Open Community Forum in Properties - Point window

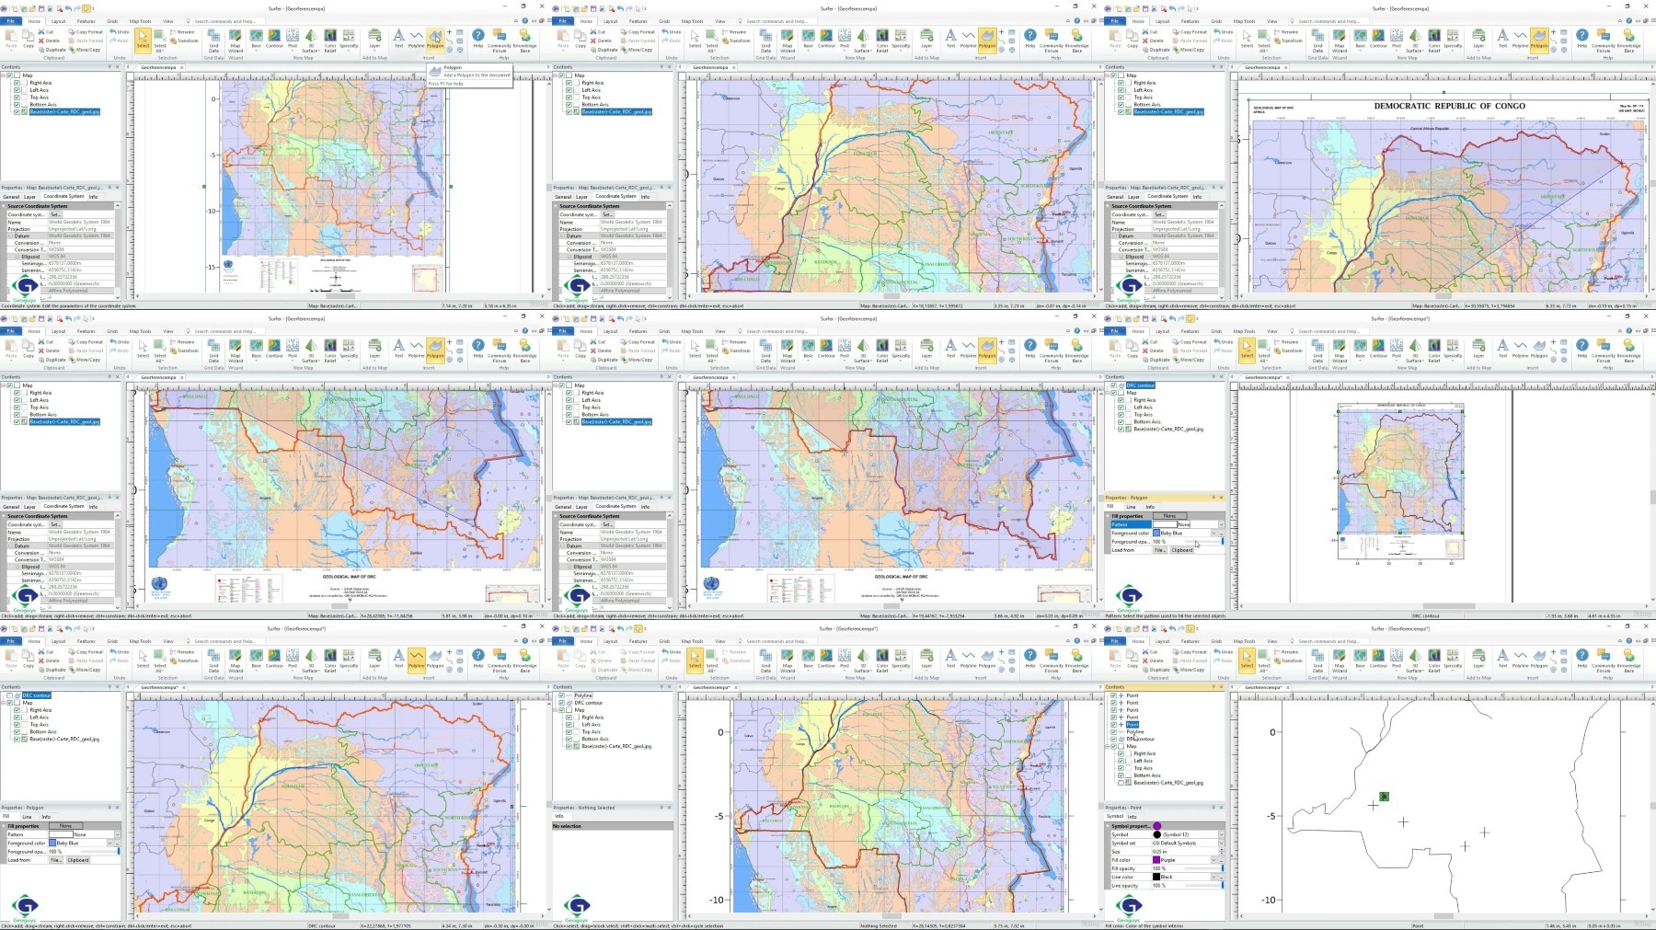click(1604, 660)
